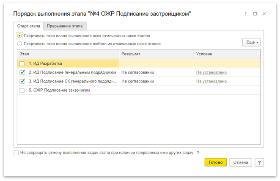Image resolution: width=280 pixels, height=181 pixels.
Task: Close the stage order dialog
Action: point(264,14)
